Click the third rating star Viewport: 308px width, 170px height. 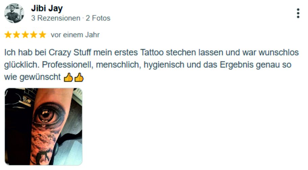click(25, 35)
